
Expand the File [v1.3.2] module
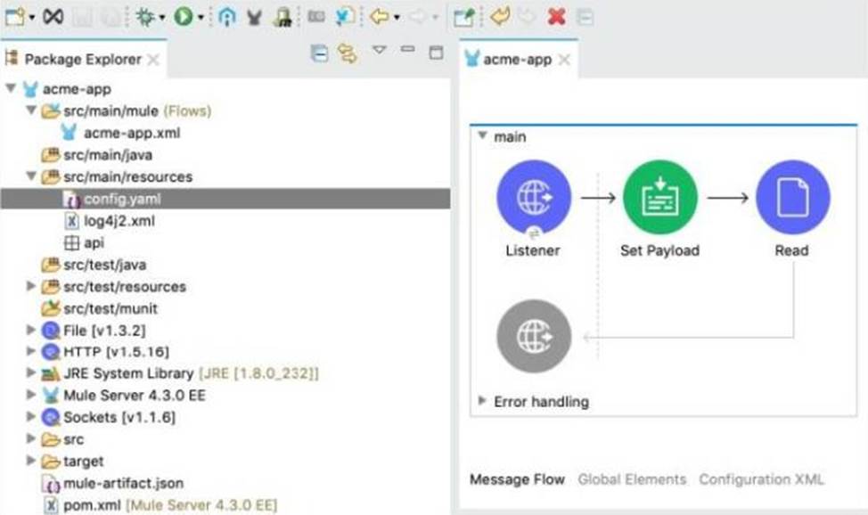point(31,330)
